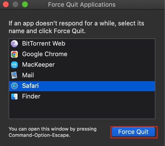Click the green zoom window button
Image resolution: width=165 pixels, height=146 pixels.
coord(25,5)
